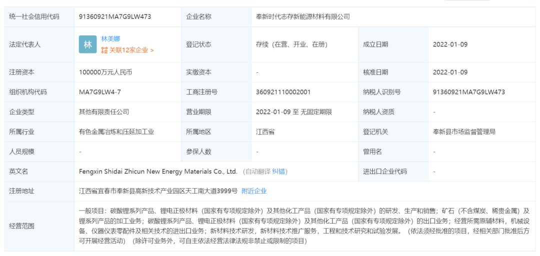Select business registration number 360921110002001
The image size is (540, 256).
coord(283,92)
